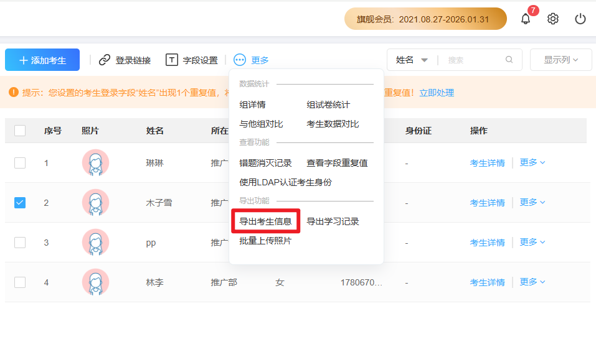Screen dimensions: 596x352
Task: Select 导出学习记录 menu item
Action: [333, 221]
